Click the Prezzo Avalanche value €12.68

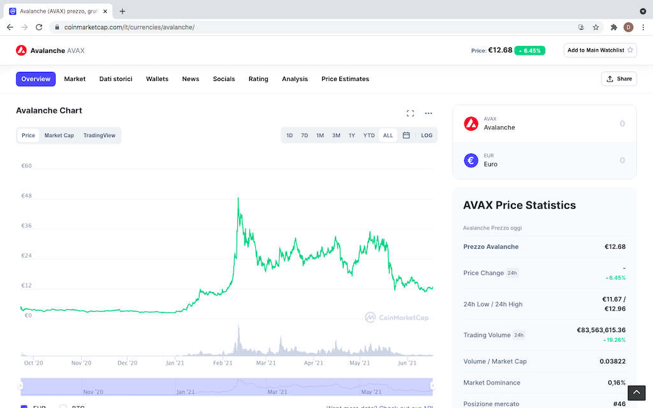(x=615, y=247)
